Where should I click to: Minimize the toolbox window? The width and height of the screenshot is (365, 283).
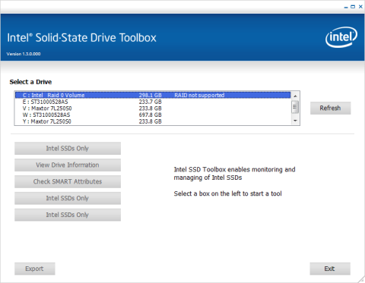pos(346,7)
